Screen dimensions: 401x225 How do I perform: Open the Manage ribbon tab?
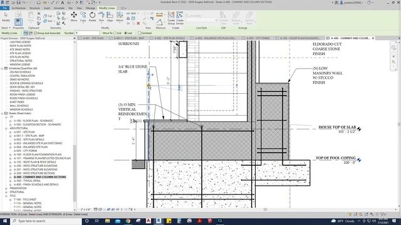point(90,8)
